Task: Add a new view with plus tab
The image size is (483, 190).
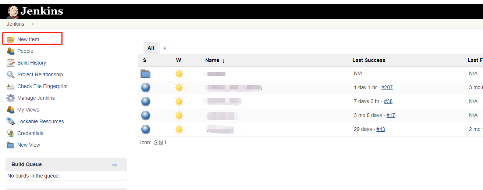Action: coord(165,48)
